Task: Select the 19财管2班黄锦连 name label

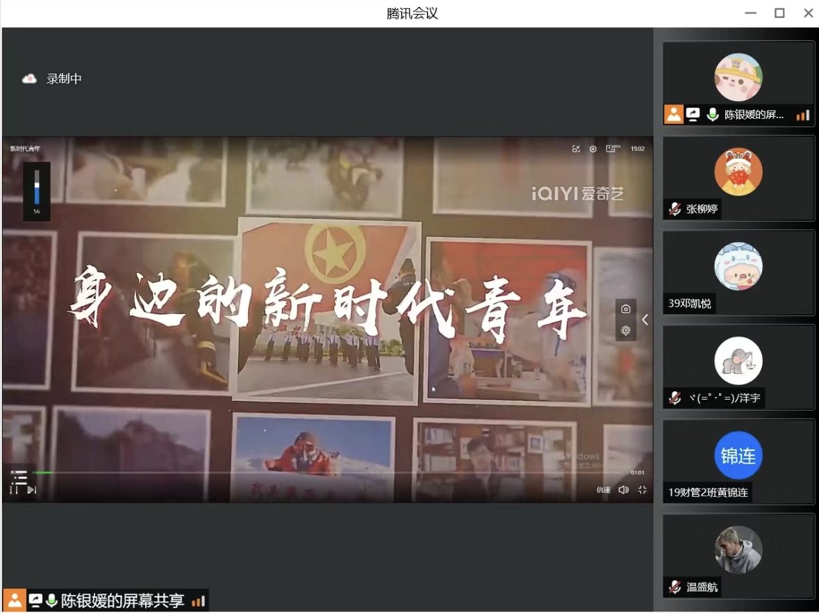Action: click(708, 493)
